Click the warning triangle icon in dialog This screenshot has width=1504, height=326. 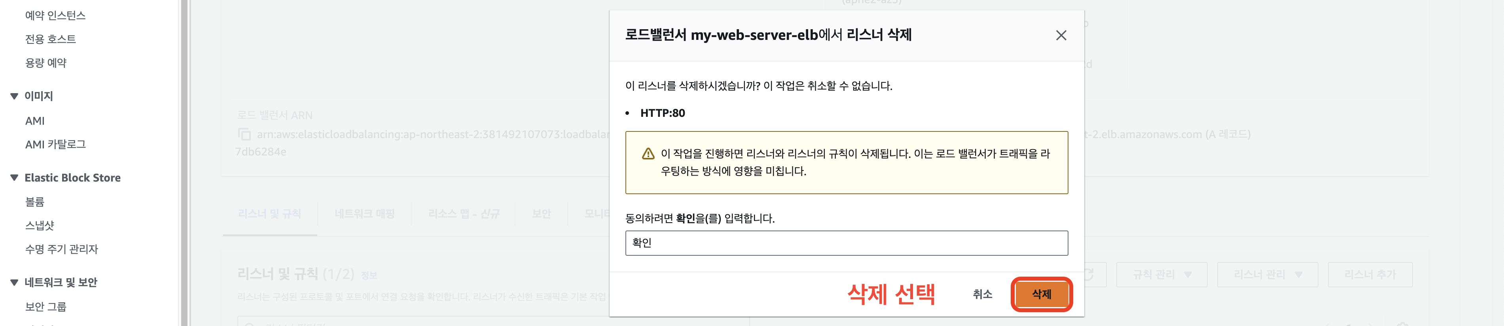coord(648,154)
